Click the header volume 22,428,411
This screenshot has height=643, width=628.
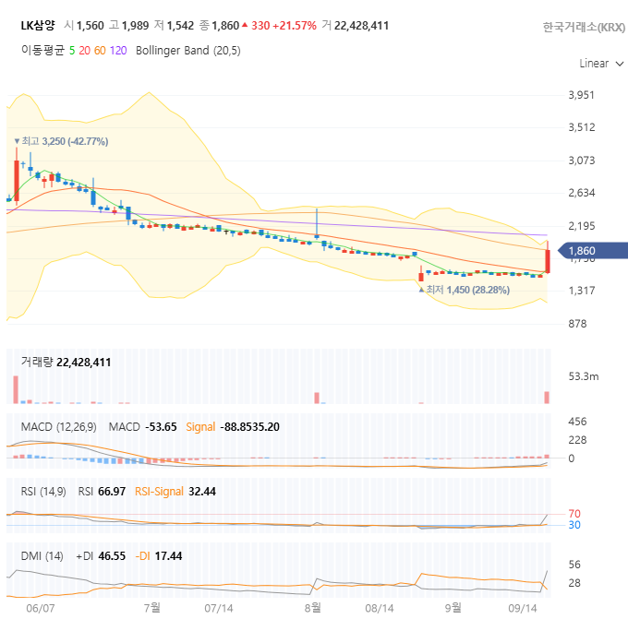[x=361, y=26]
